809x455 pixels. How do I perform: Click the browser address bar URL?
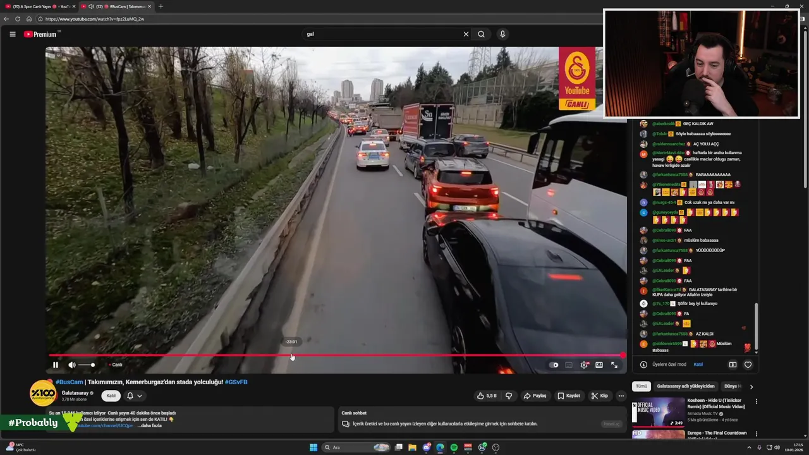(x=95, y=19)
